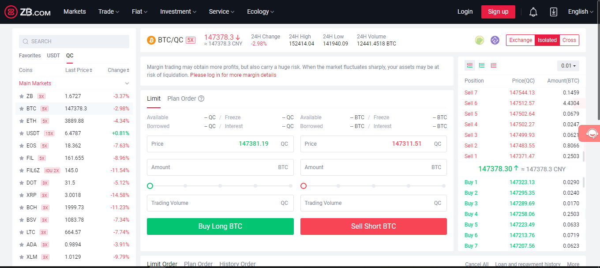Favorite the USDT coin star

pos(21,133)
